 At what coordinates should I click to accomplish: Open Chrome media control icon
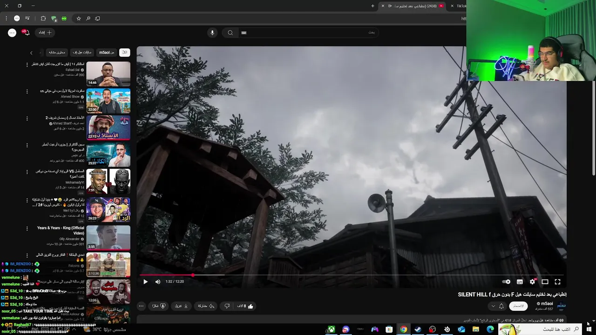tap(27, 18)
